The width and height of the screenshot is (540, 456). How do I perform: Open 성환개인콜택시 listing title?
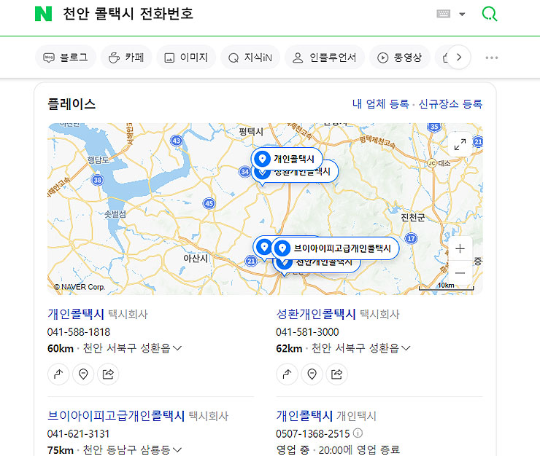316,314
